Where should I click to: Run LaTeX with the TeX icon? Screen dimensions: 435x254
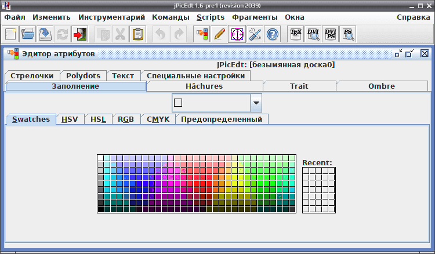295,34
